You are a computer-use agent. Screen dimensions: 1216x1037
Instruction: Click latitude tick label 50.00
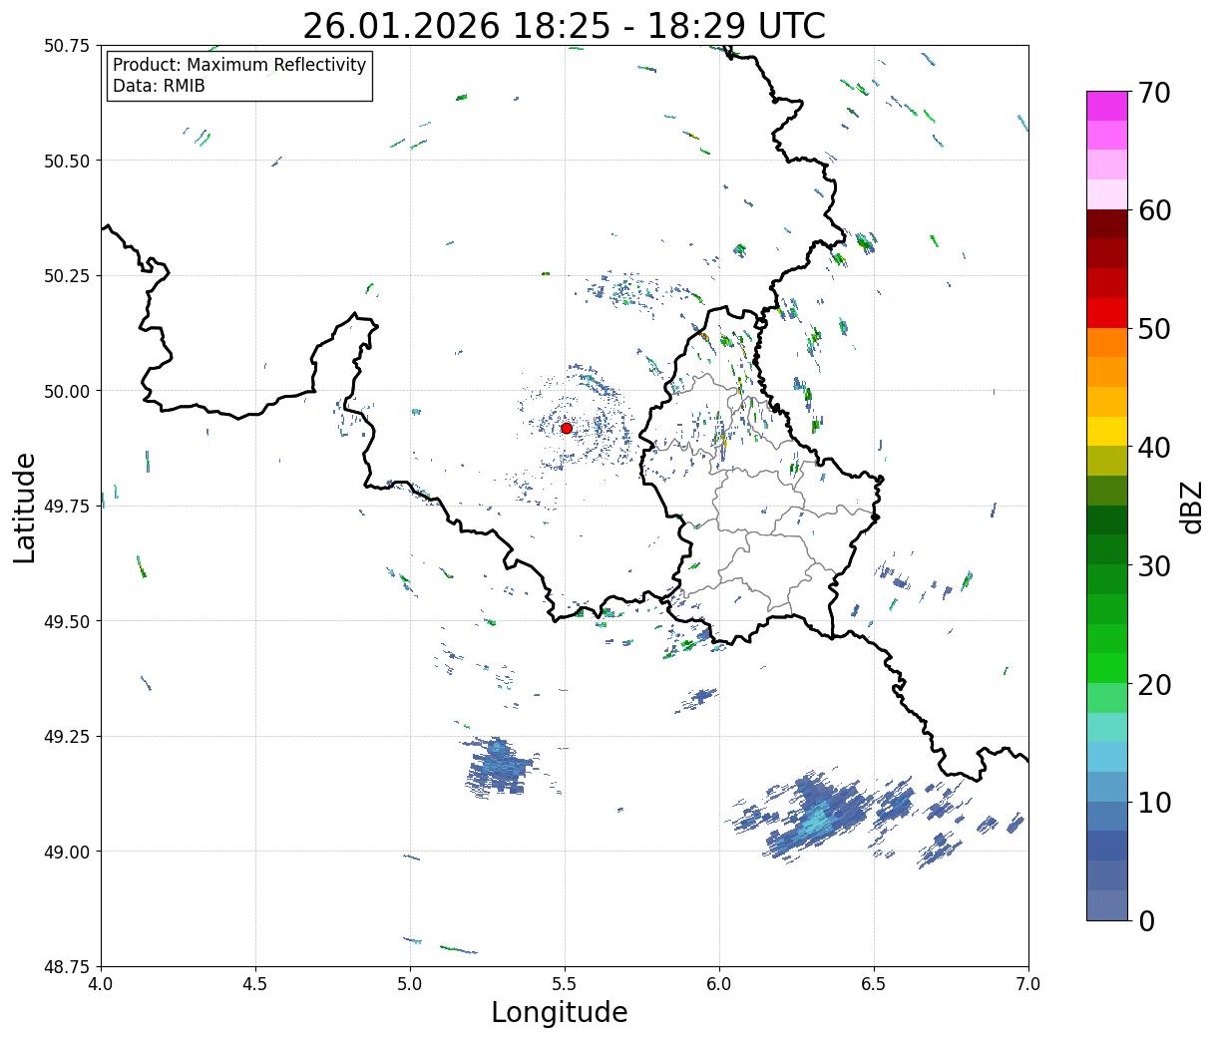click(x=67, y=391)
